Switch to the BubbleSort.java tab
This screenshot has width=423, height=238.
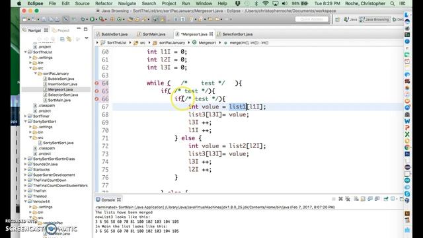coord(114,34)
